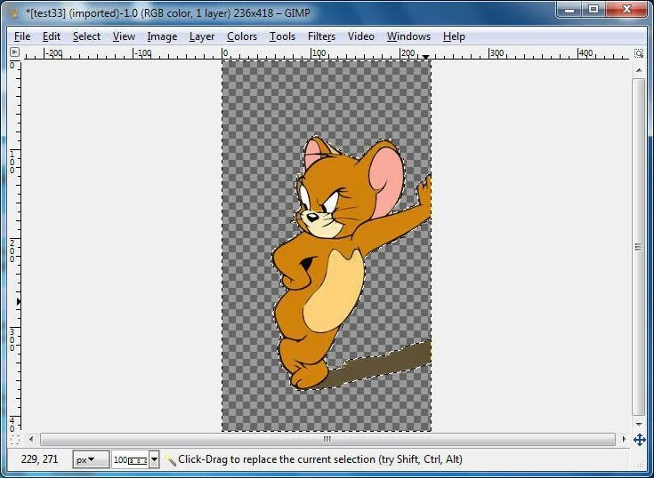Screen dimensions: 654x478
Task: Click the vertical scrollbar thumb
Action: pos(639,246)
